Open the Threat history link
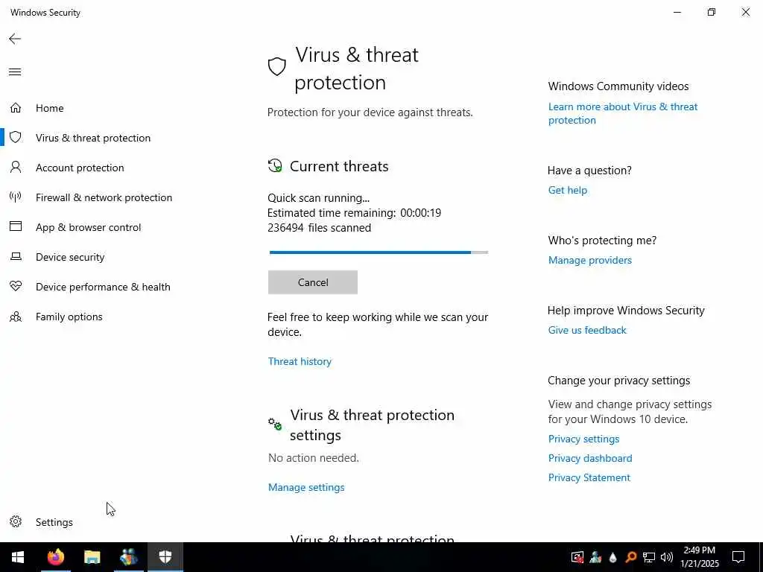 (x=300, y=361)
